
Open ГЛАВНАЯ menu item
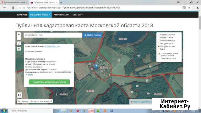click(x=22, y=15)
